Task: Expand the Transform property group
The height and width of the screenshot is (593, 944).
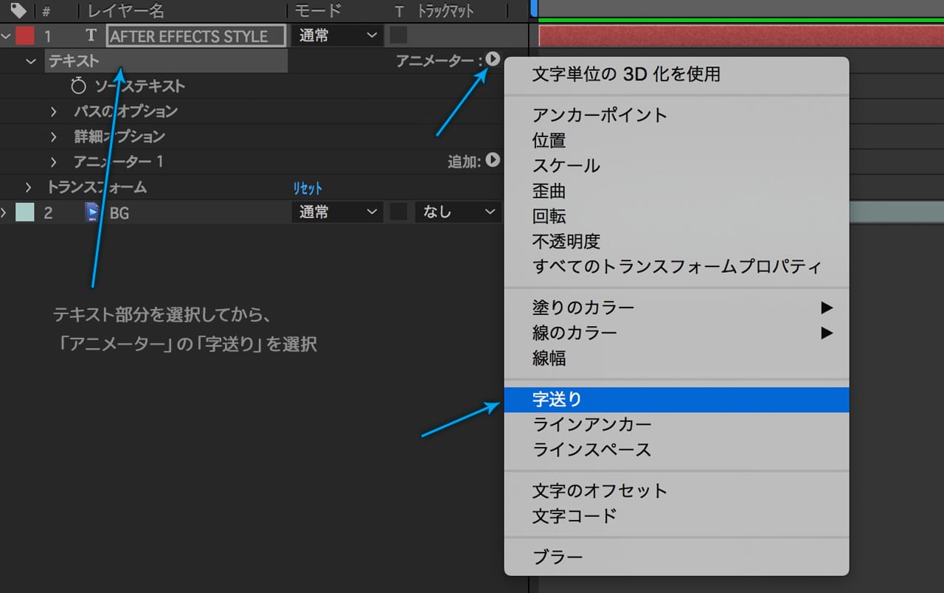Action: point(29,187)
